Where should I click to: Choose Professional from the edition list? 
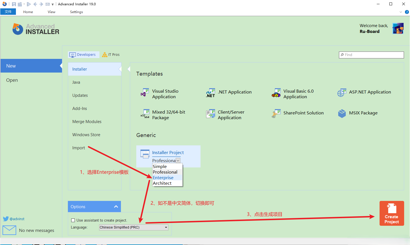pos(167,172)
